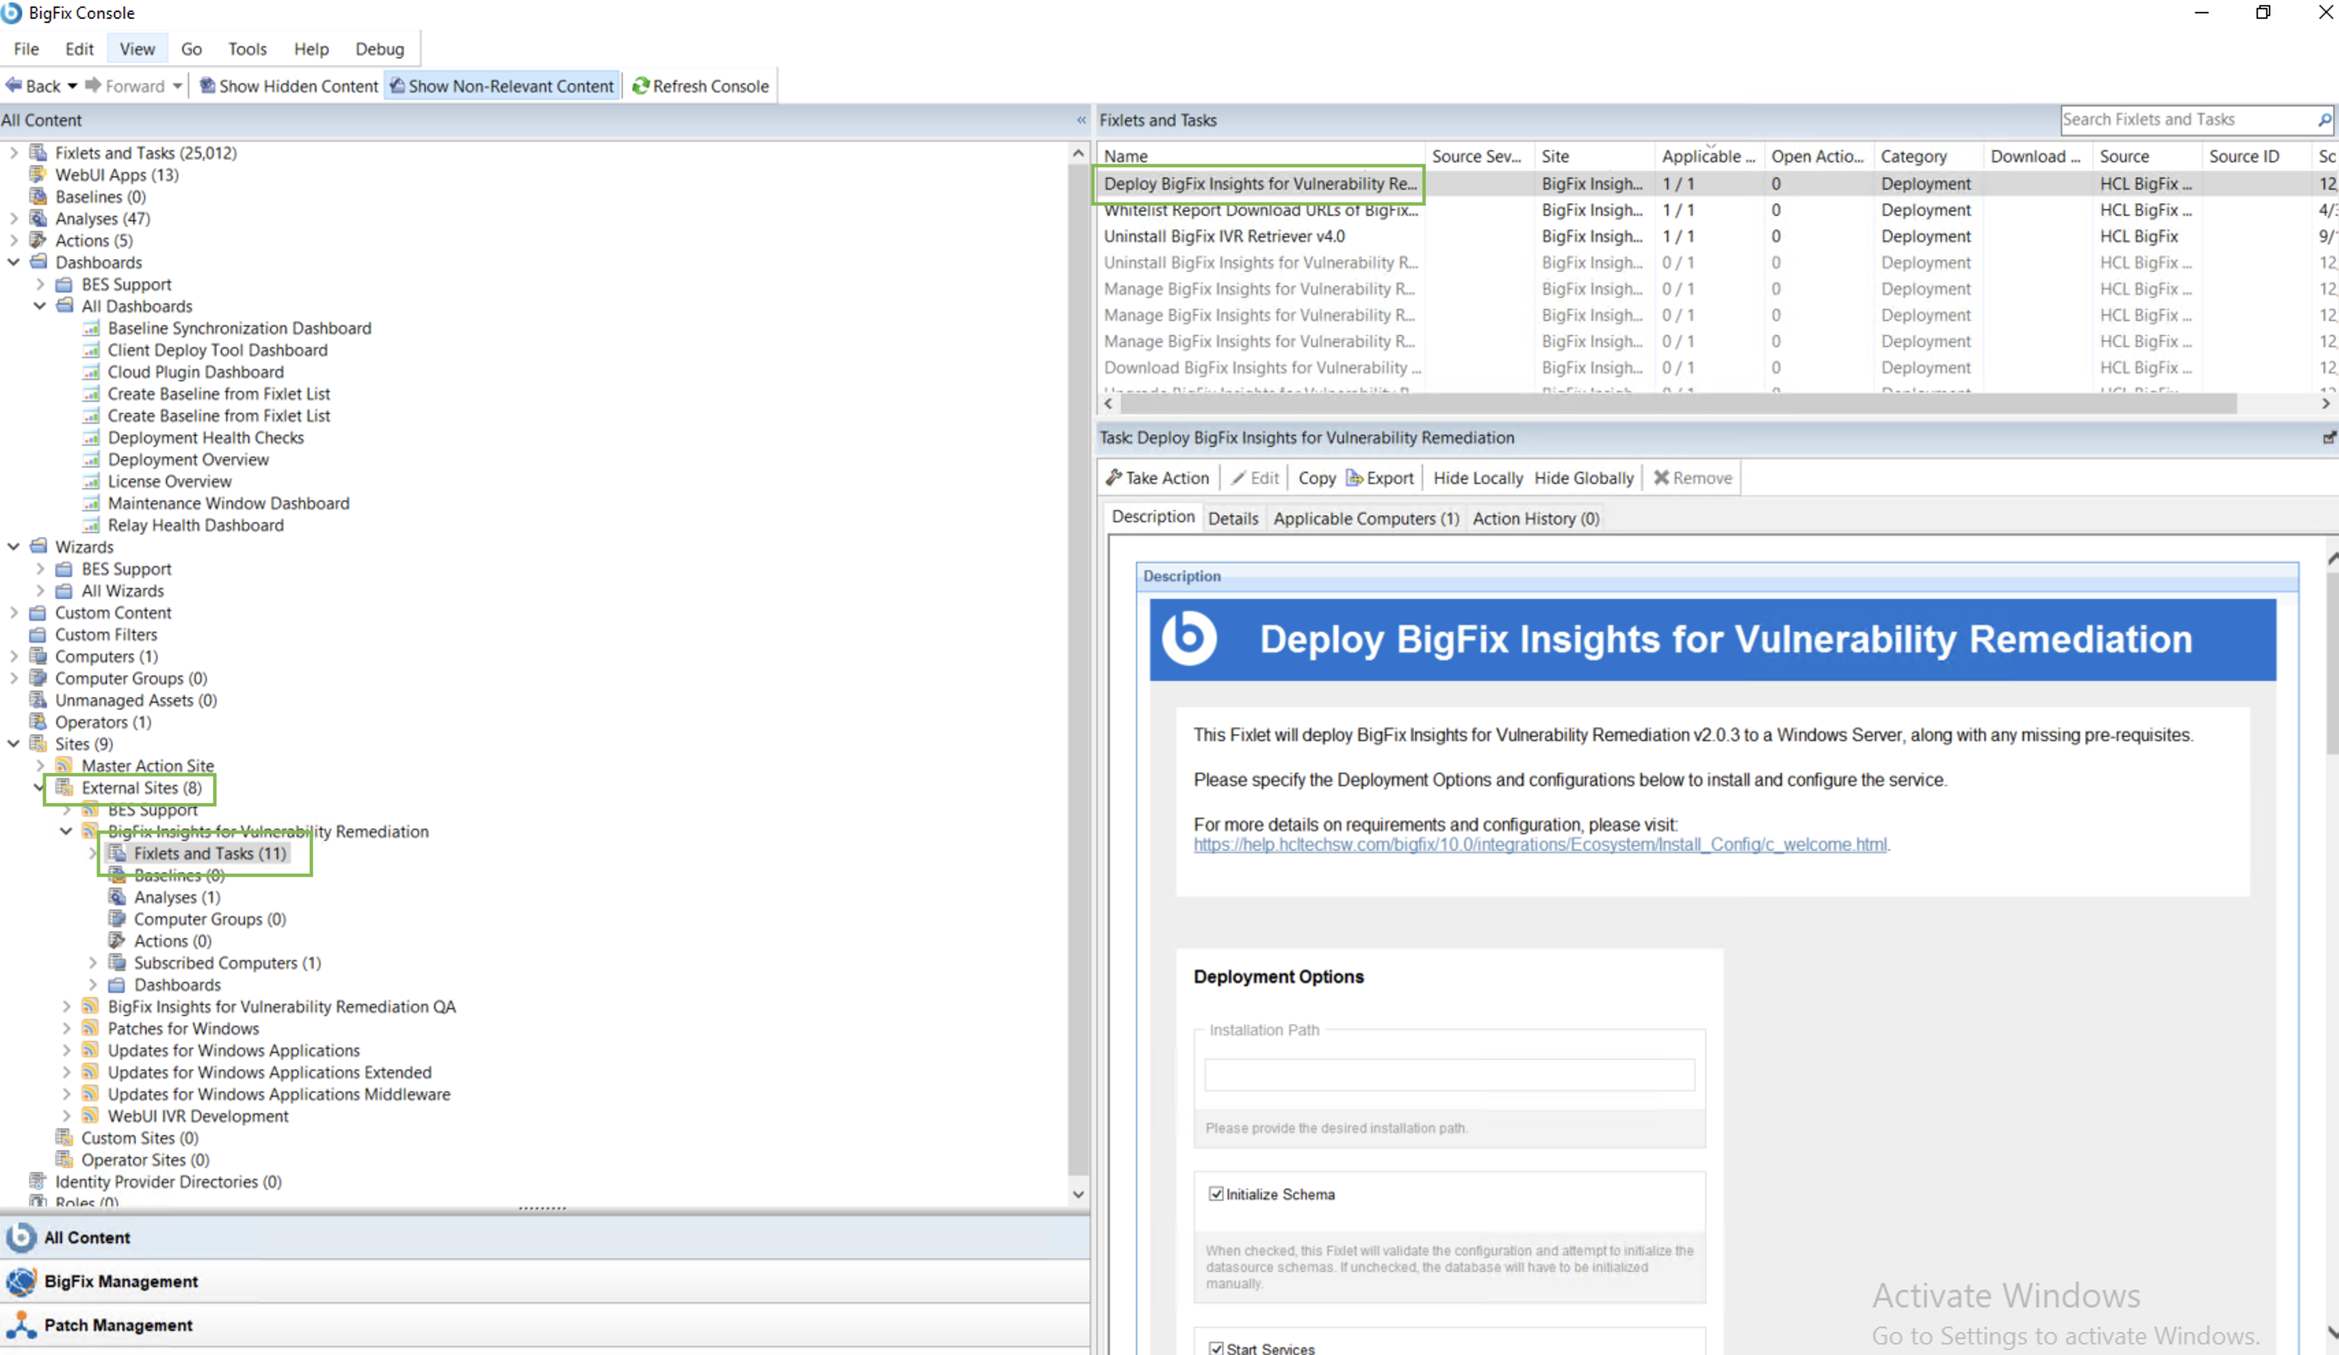
Task: Click the Installation Path input field
Action: pos(1448,1074)
